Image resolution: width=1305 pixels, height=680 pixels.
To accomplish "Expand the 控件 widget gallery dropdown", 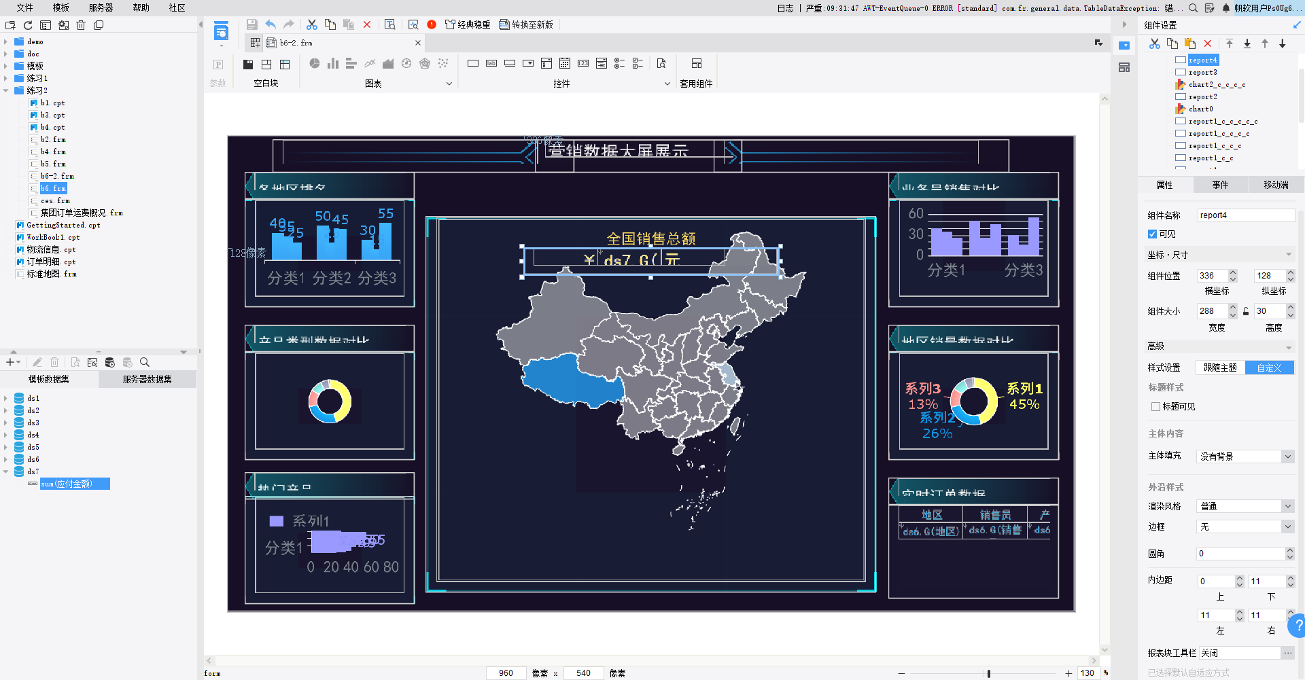I will pos(667,84).
